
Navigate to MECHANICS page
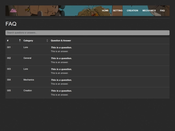point(149,11)
